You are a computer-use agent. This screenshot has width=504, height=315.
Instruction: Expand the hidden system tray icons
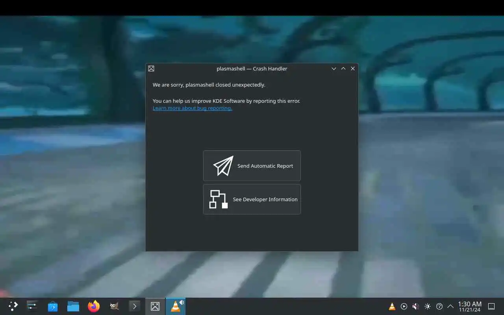point(450,306)
